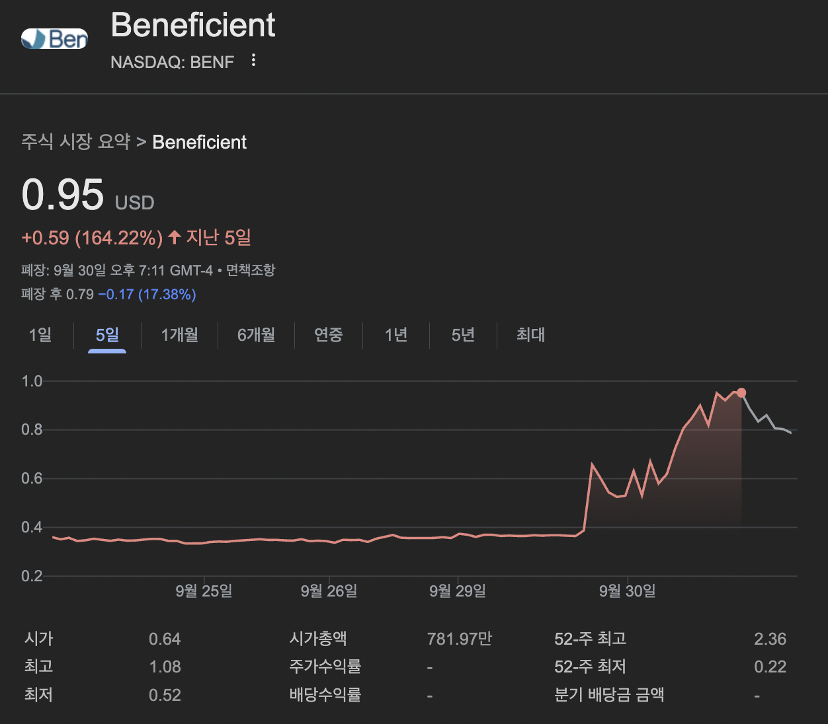Click the 1.0 y-axis label

point(32,381)
